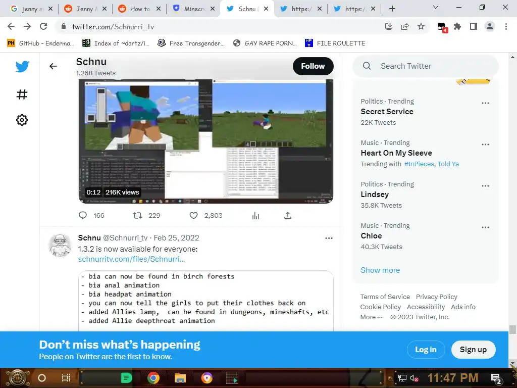Open the Secret Service trending topic

(x=387, y=112)
